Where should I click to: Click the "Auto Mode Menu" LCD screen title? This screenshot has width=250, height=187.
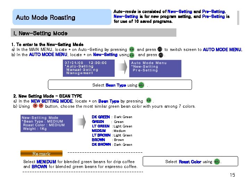pos(149,63)
